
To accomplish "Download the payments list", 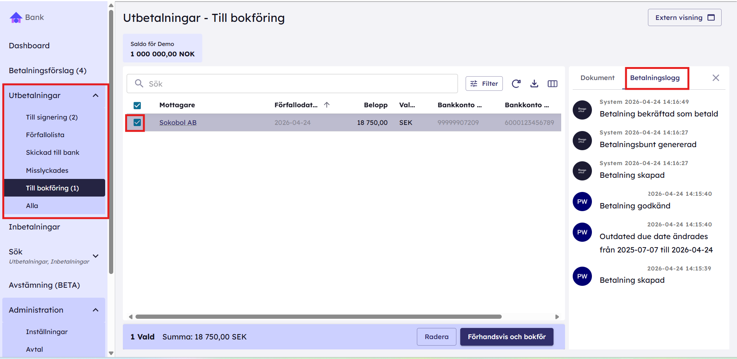I will pyautogui.click(x=534, y=84).
